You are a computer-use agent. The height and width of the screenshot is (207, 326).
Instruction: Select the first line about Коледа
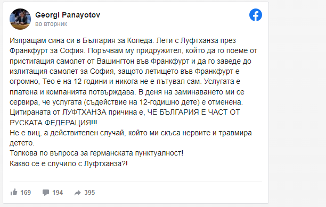(x=123, y=40)
